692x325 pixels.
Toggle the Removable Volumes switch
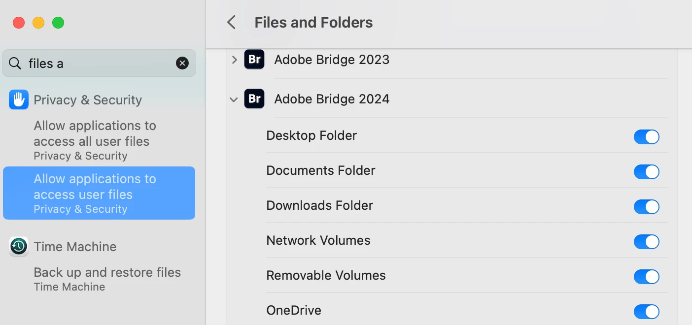click(x=646, y=277)
